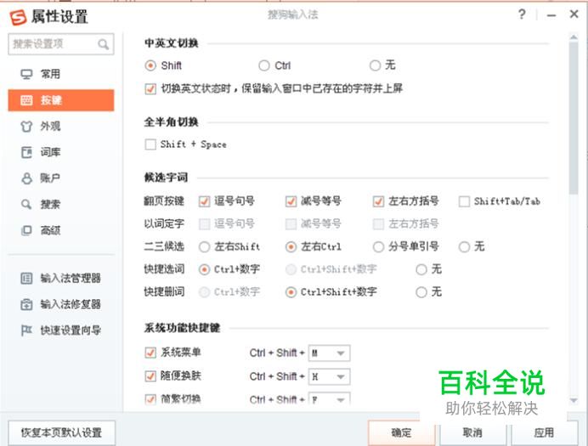
Task: Select 无 for 中英文切换
Action: [375, 65]
